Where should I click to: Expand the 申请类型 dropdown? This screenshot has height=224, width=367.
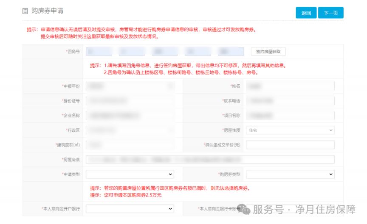tap(130, 174)
